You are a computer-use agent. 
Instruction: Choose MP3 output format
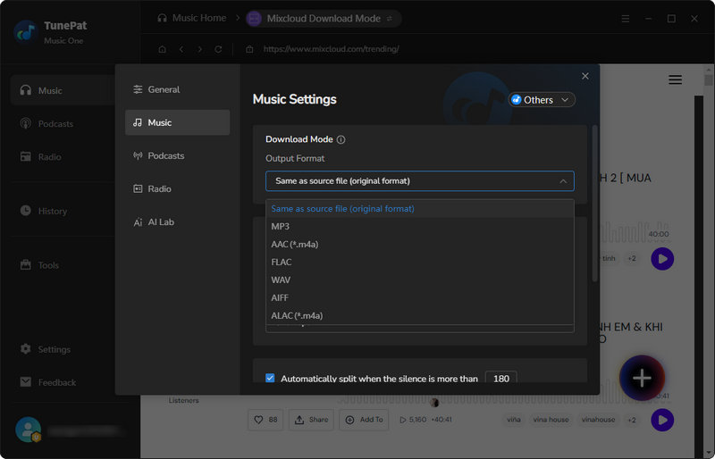coord(419,227)
